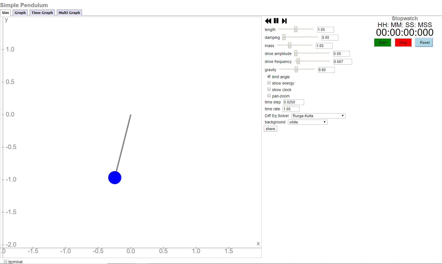442x264 pixels.
Task: Enable the show clock option
Action: (x=269, y=89)
